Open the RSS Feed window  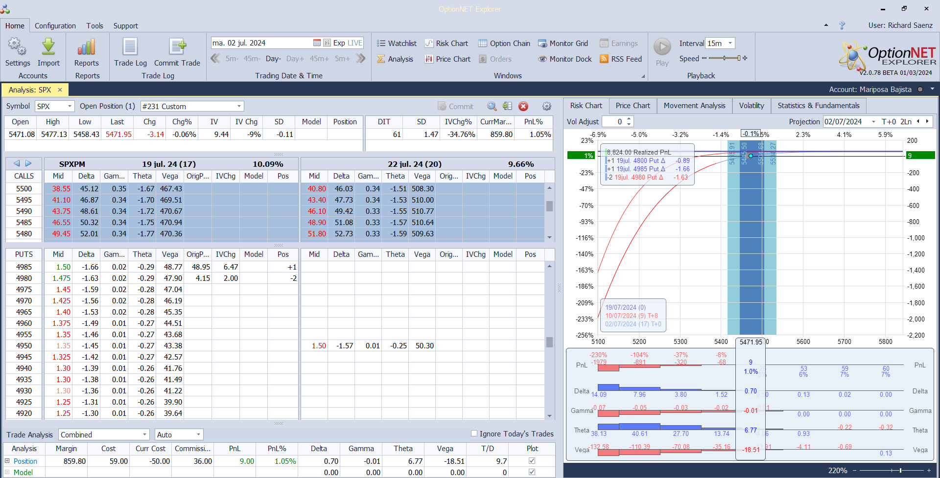[x=621, y=59]
